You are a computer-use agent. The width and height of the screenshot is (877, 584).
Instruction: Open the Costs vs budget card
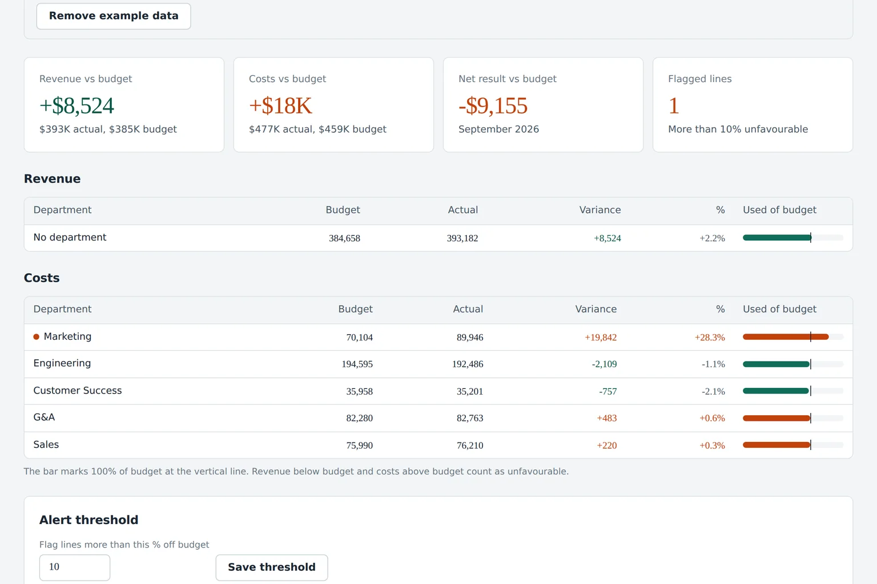pyautogui.click(x=333, y=105)
